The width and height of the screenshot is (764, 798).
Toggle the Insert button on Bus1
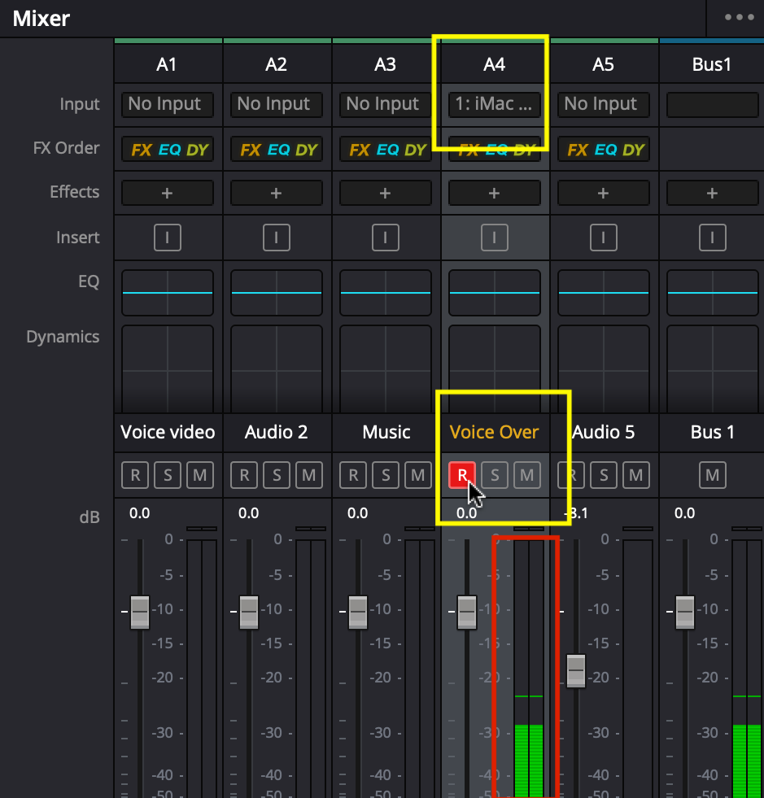pyautogui.click(x=712, y=238)
